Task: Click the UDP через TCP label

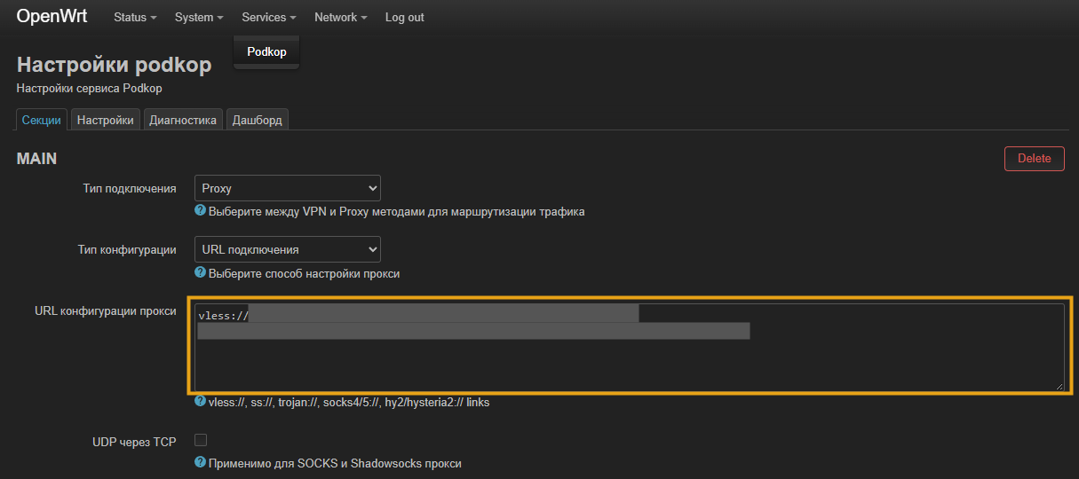Action: click(134, 441)
